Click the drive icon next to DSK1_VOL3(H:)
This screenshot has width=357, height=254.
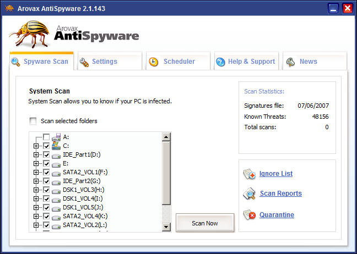coord(56,191)
